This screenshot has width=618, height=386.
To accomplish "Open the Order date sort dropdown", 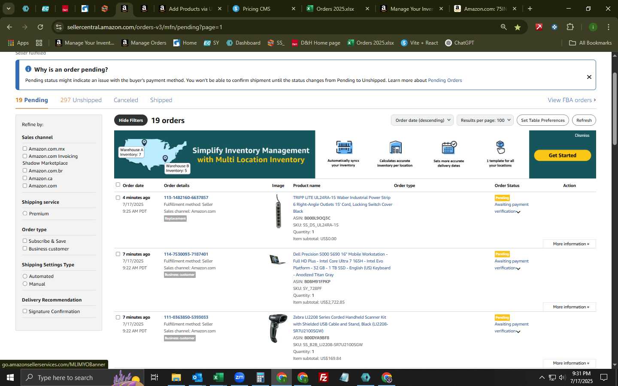I will (x=422, y=120).
